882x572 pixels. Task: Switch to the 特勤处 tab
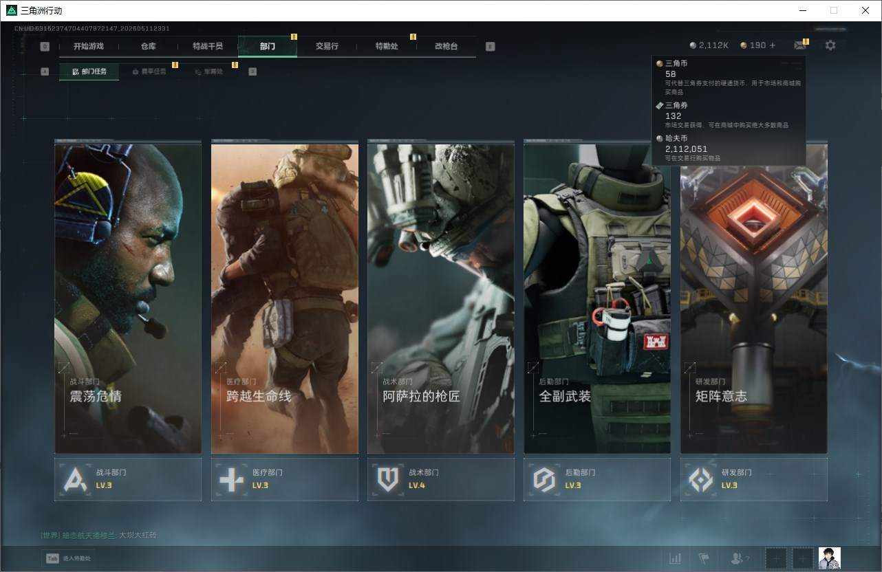click(387, 46)
